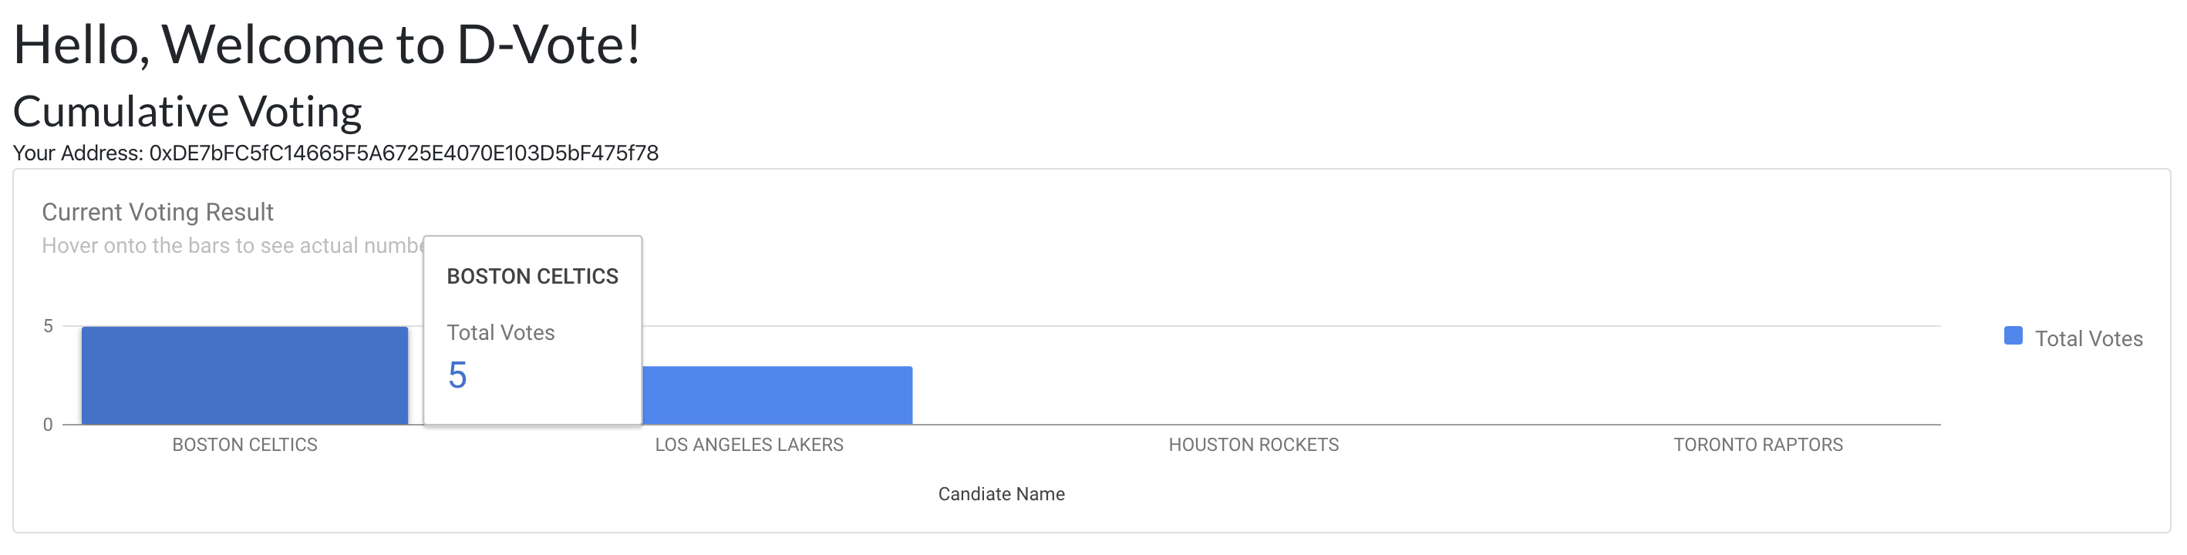Click the Total Votes legend text
This screenshot has width=2187, height=555.
2088,338
